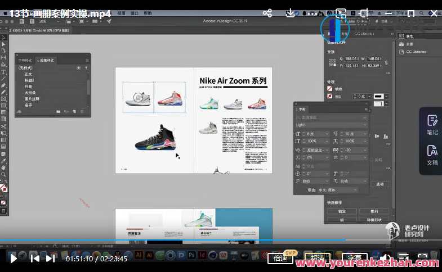This screenshot has width=442, height=272.
Task: Open the zoom level 50% dropdown
Action: tap(46, 21)
